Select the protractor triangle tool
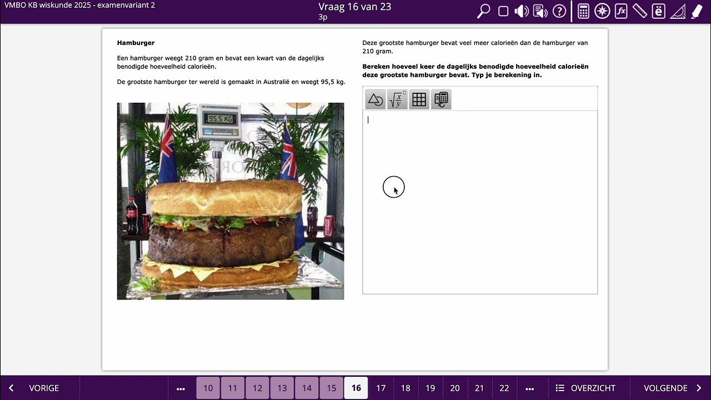The height and width of the screenshot is (400, 711). click(x=678, y=11)
